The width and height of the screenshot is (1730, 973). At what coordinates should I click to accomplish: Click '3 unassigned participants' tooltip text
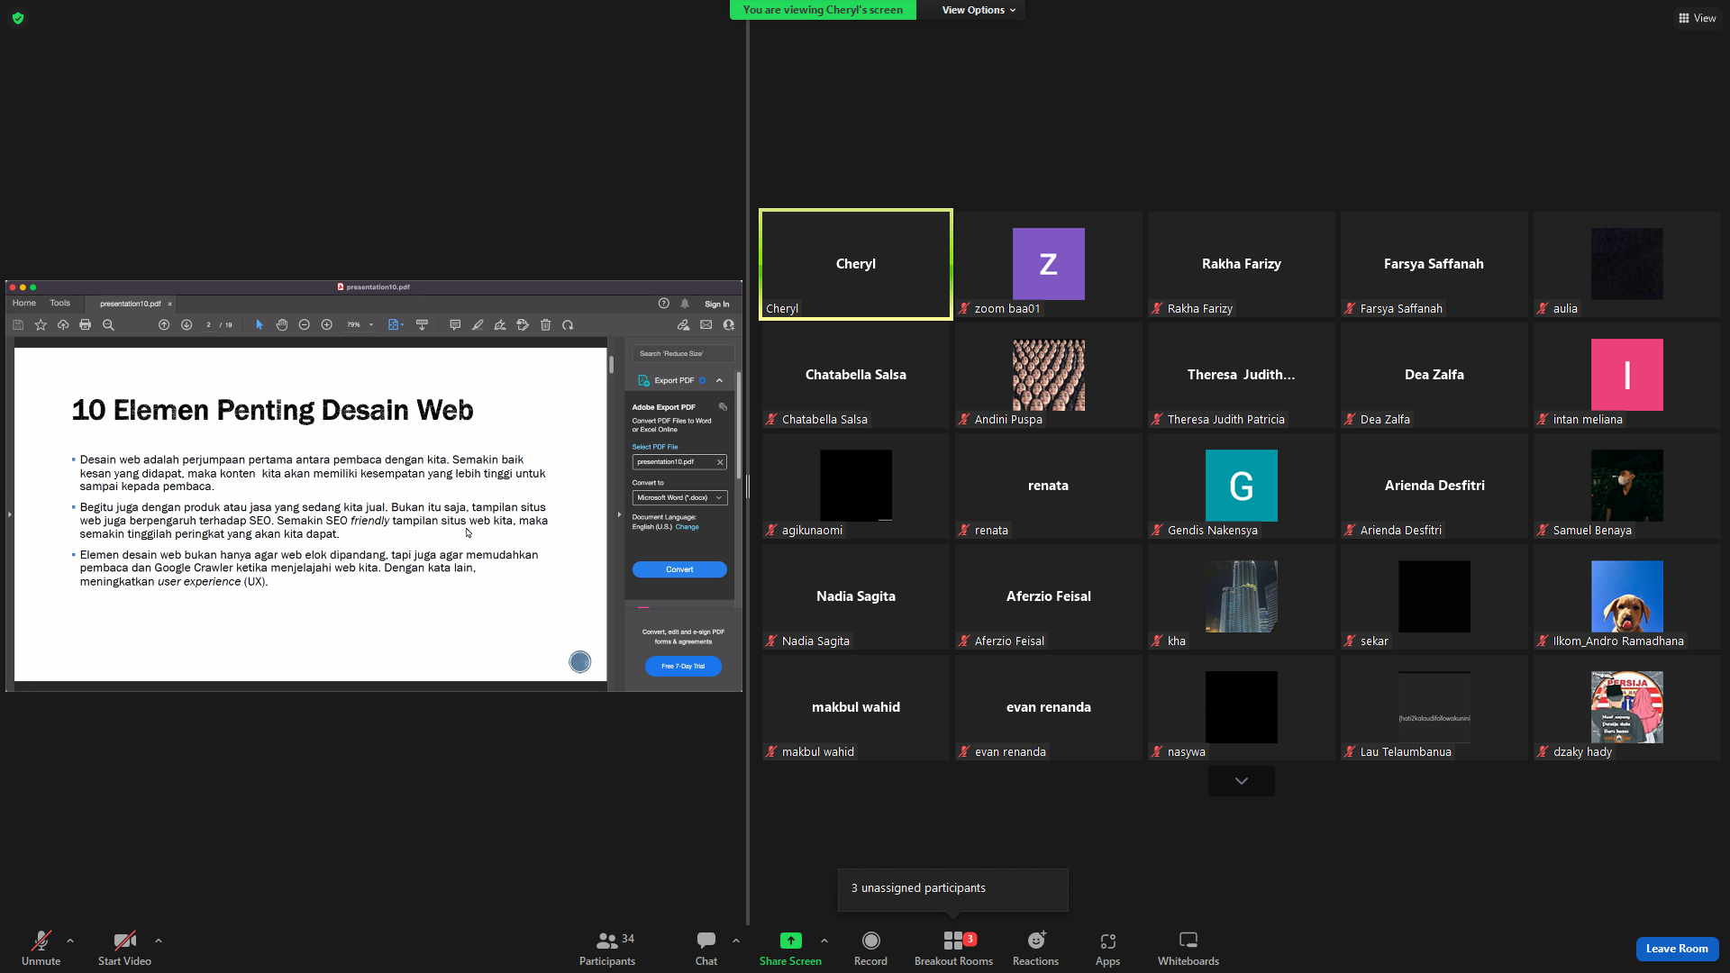918,888
